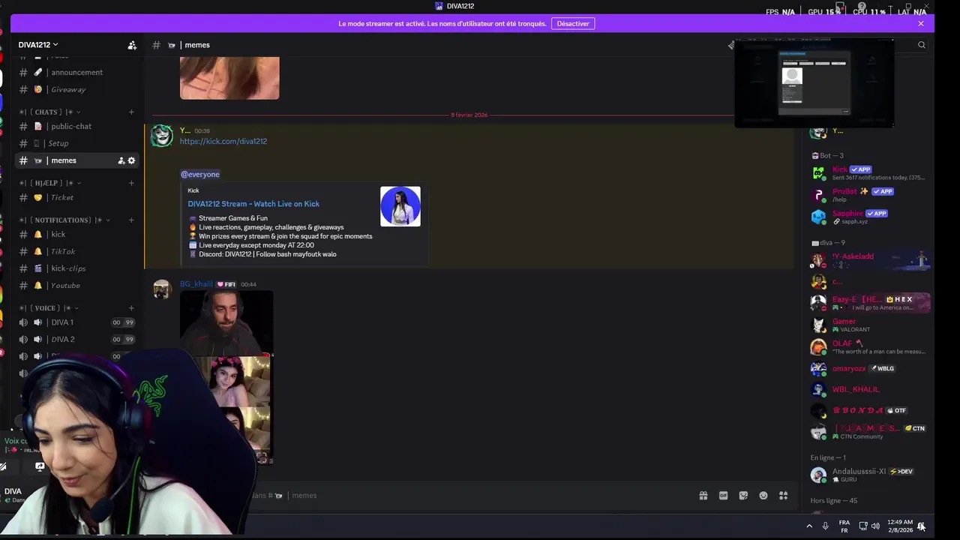
Task: Open the Kick embed profile thumbnail
Action: 400,206
